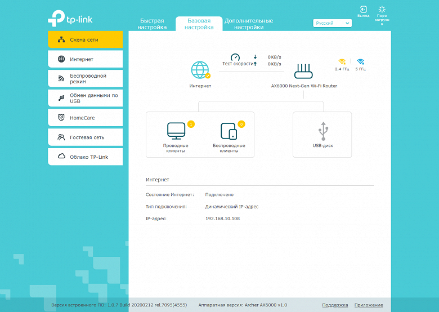Click the upload arrow icon

255,64
